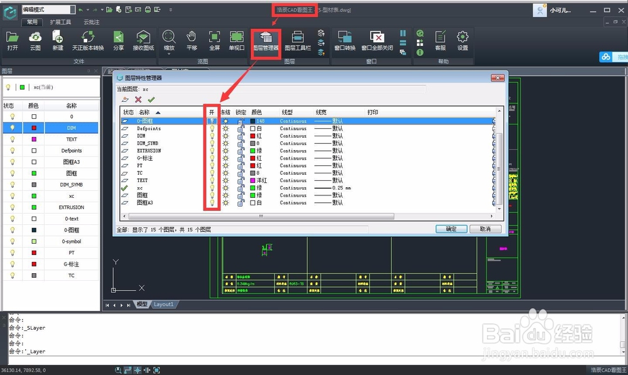The width and height of the screenshot is (628, 375).
Task: Click the 线型 column header
Action: [287, 112]
